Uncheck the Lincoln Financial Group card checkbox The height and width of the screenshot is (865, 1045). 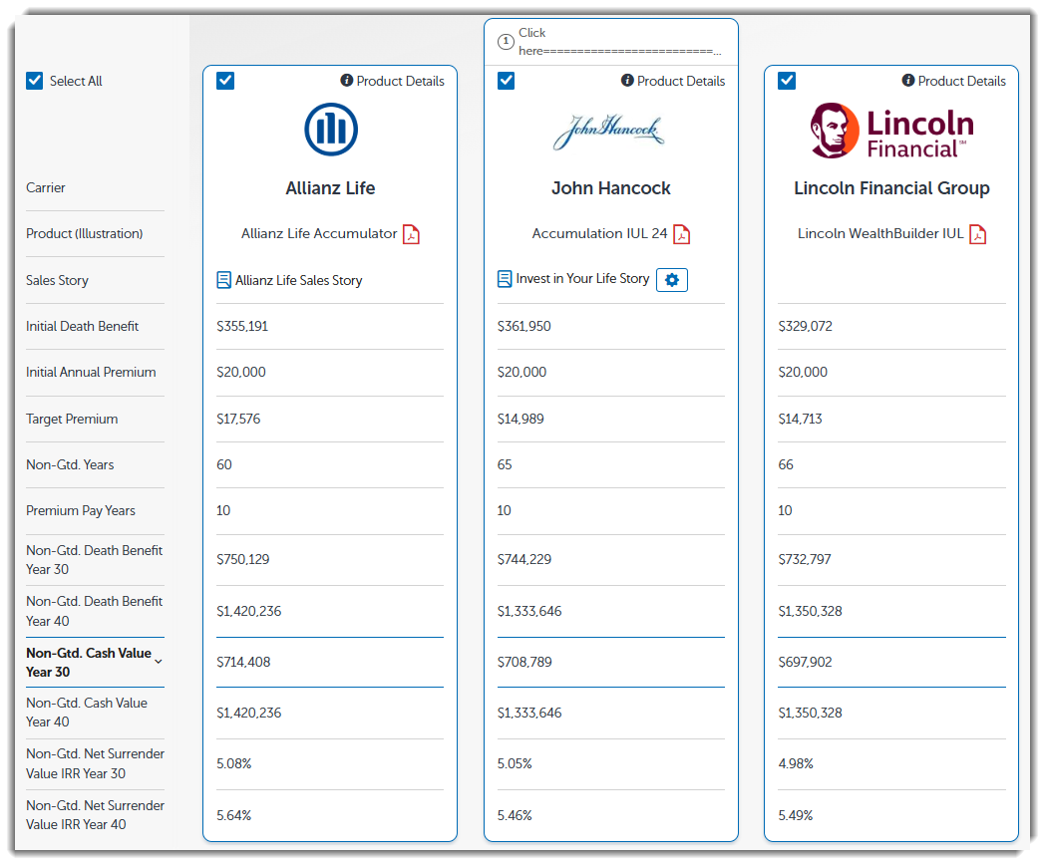(x=787, y=82)
